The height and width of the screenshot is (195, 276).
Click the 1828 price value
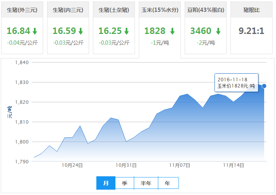155,31
